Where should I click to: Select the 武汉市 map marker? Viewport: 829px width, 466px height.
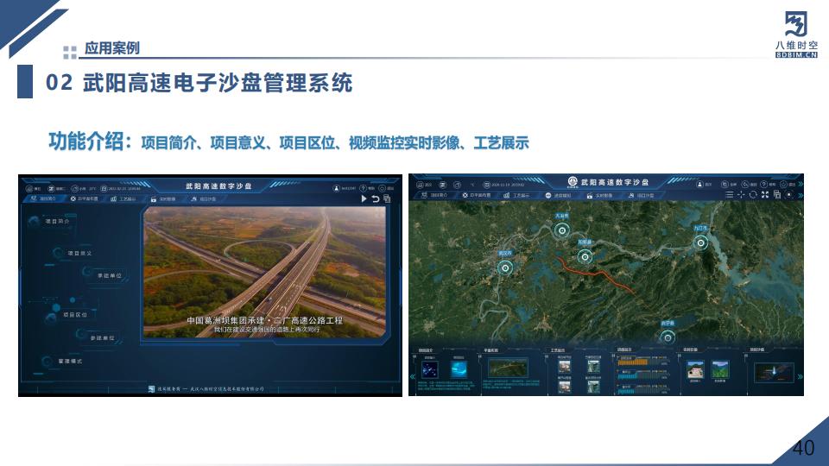[505, 268]
